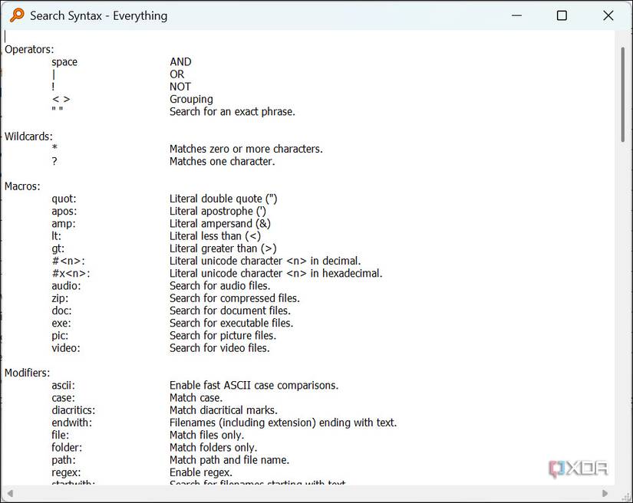
Task: Click 'Literal unicode character <n> in hexadecimal.'
Action: pos(275,274)
